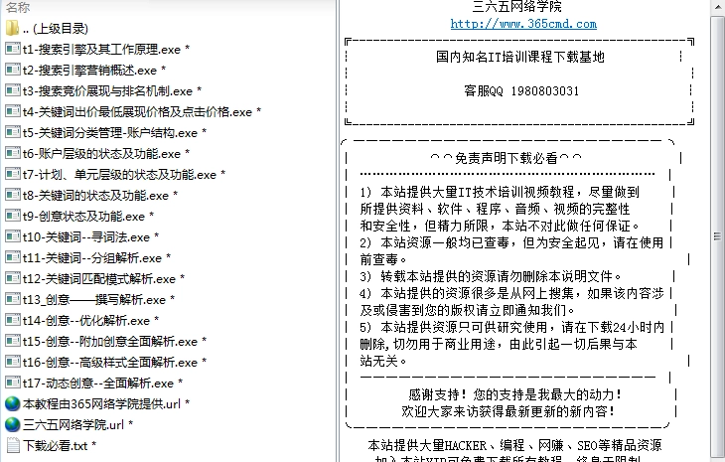Viewport: 725px width, 462px height.
Task: Select file name t13_创意——撰写解析.exe
Action: (94, 300)
